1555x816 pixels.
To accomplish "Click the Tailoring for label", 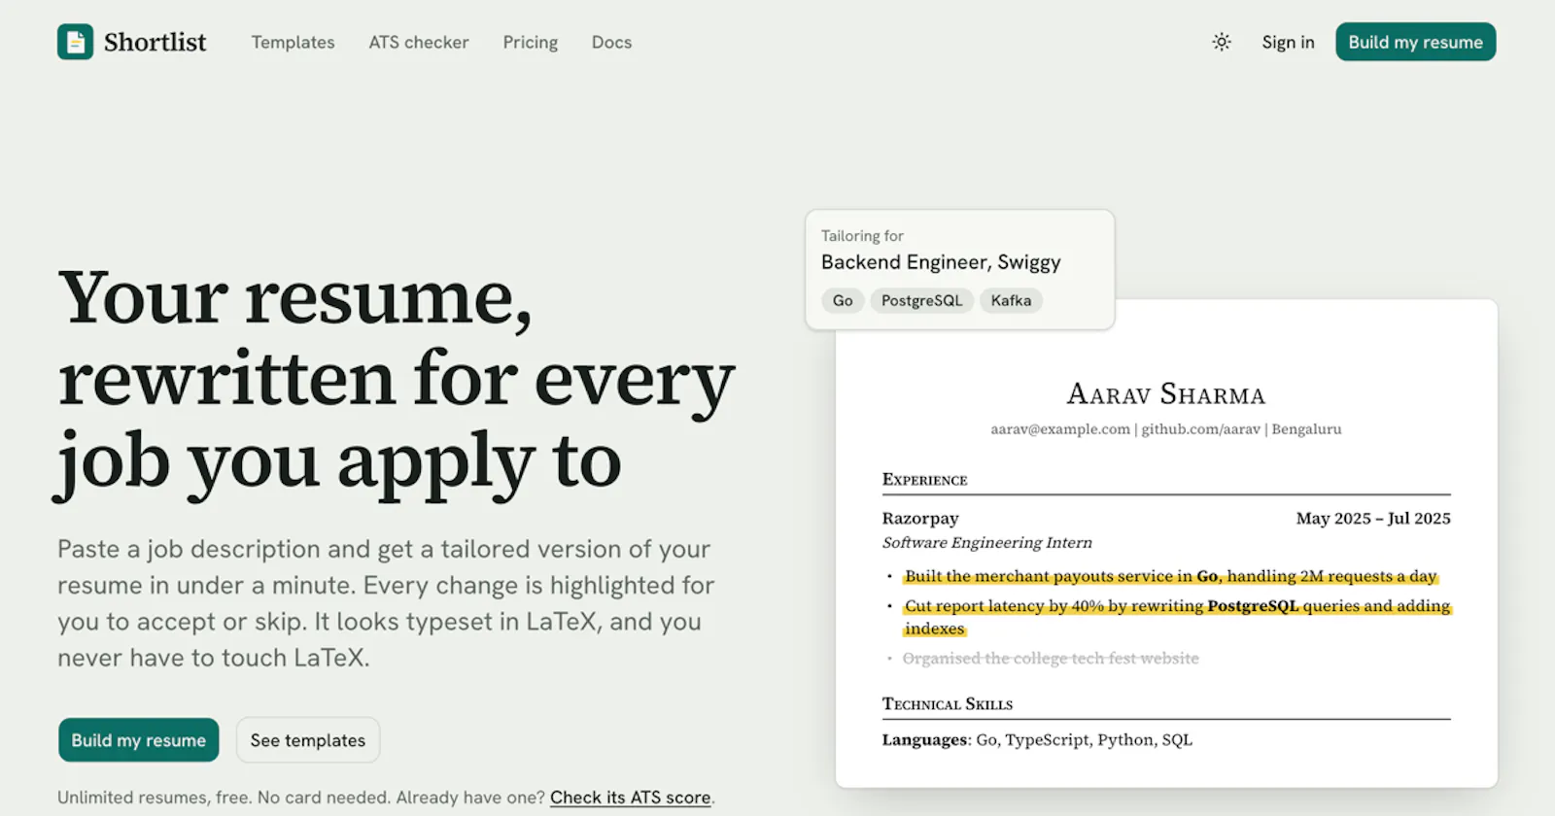I will click(x=862, y=236).
